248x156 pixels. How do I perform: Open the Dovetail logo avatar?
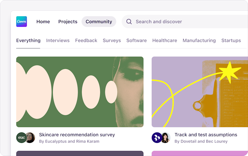(x=157, y=138)
